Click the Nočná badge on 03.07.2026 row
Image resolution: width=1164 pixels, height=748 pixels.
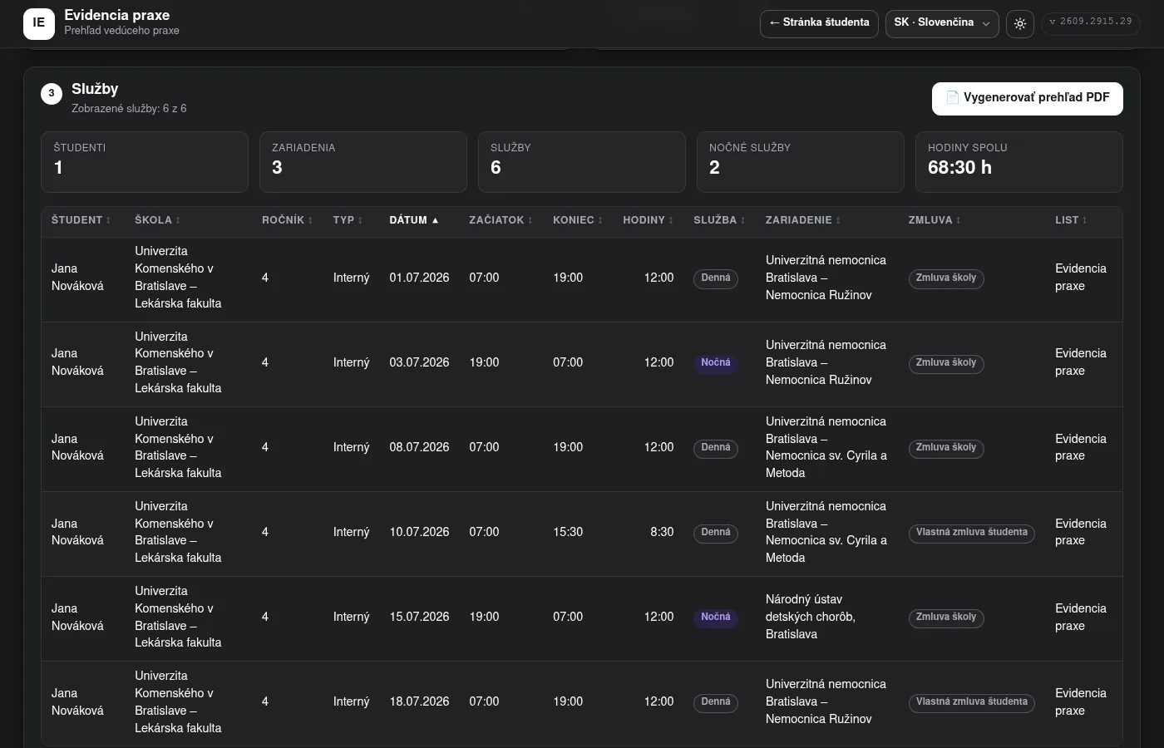[x=716, y=363]
